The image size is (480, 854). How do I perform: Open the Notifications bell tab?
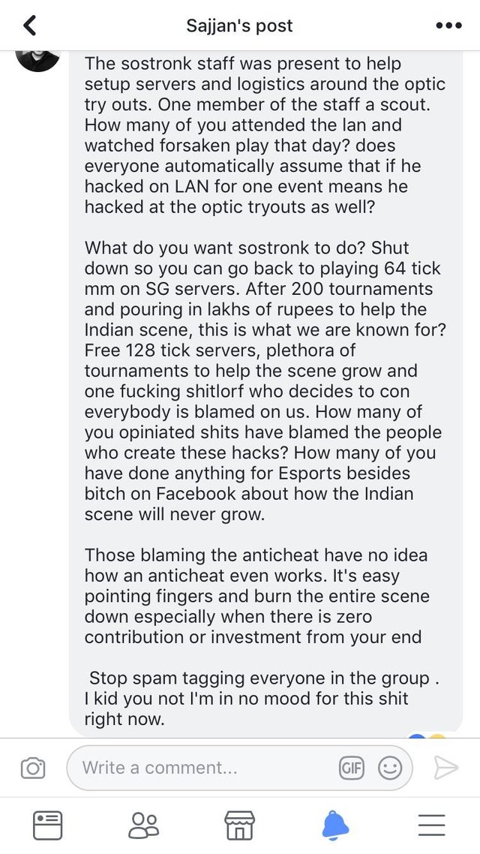[x=335, y=825]
